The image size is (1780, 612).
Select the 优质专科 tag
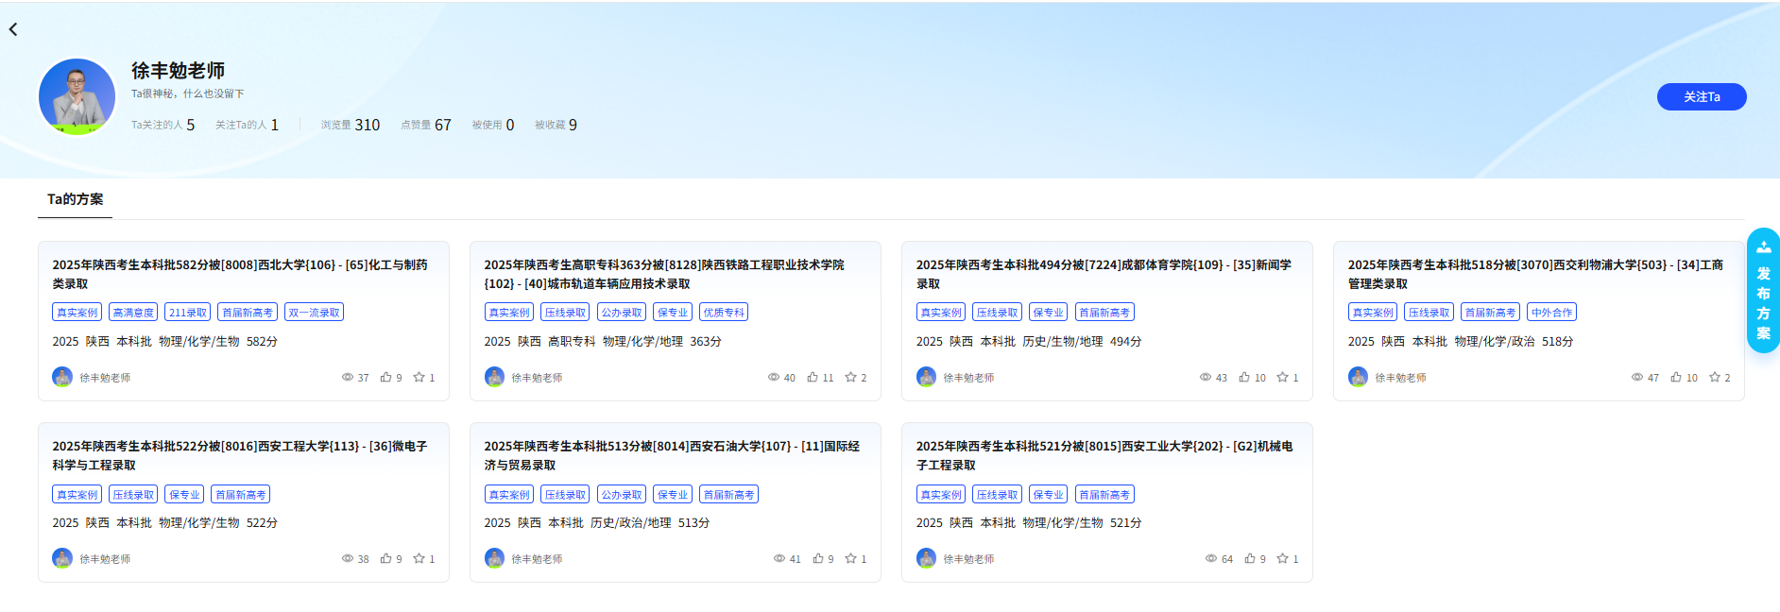click(724, 313)
